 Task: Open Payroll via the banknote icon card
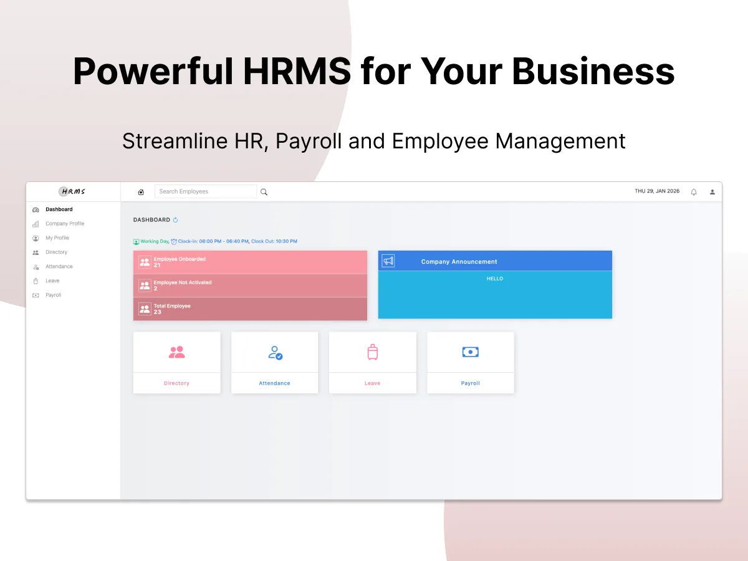coord(471,352)
